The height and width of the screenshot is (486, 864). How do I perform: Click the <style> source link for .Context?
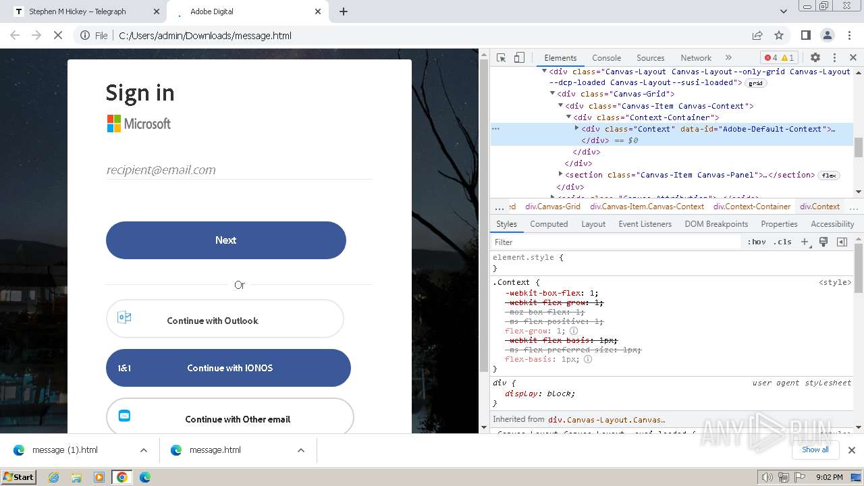[835, 282]
